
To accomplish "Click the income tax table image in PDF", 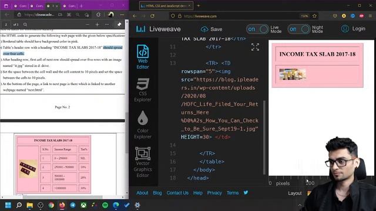I will coord(28,169).
